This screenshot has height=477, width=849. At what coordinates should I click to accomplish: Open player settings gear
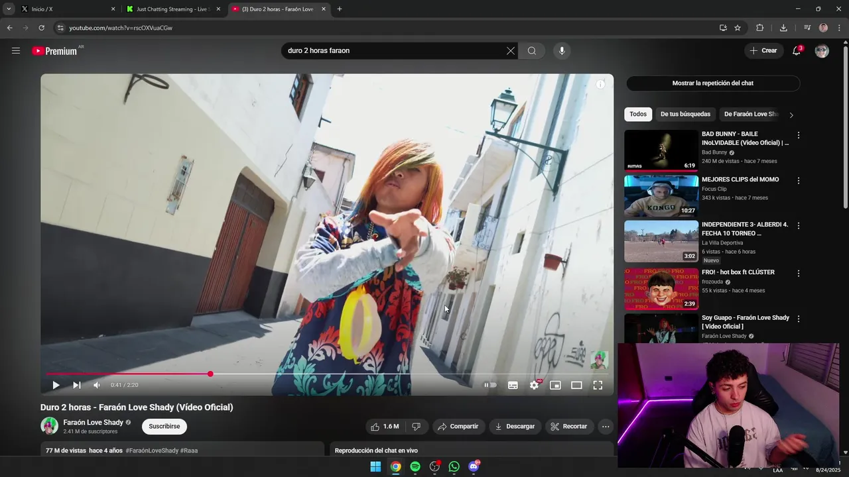pyautogui.click(x=534, y=385)
